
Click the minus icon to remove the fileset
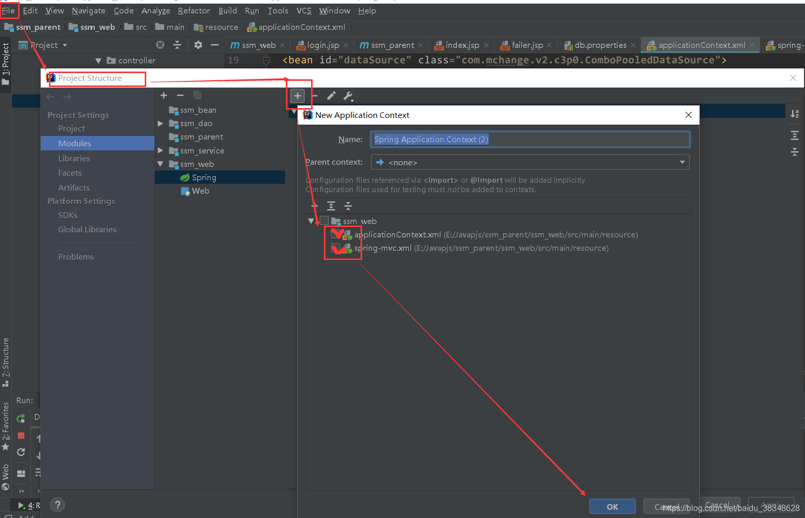click(x=314, y=96)
